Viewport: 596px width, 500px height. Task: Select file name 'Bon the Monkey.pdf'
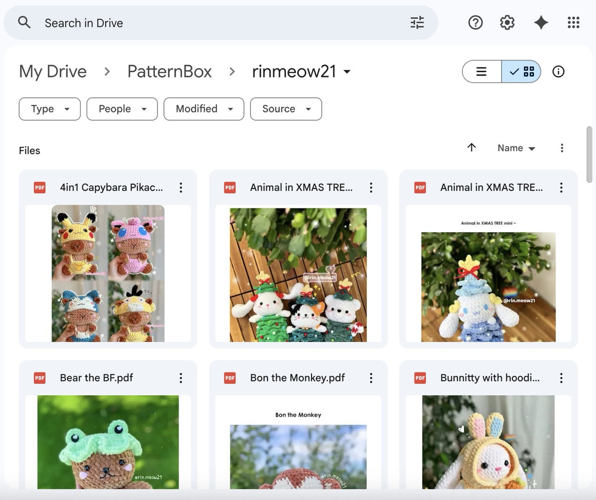(x=297, y=378)
